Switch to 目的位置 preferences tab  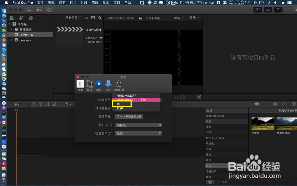click(119, 86)
